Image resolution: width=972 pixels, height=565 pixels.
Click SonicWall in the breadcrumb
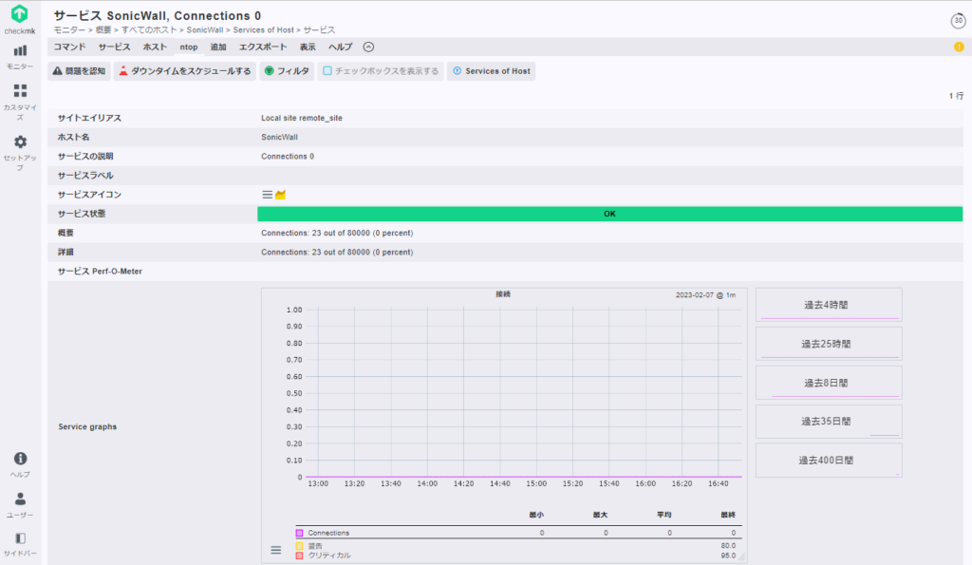[205, 29]
